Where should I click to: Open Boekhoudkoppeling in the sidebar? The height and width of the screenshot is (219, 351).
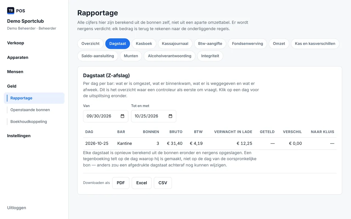[29, 122]
